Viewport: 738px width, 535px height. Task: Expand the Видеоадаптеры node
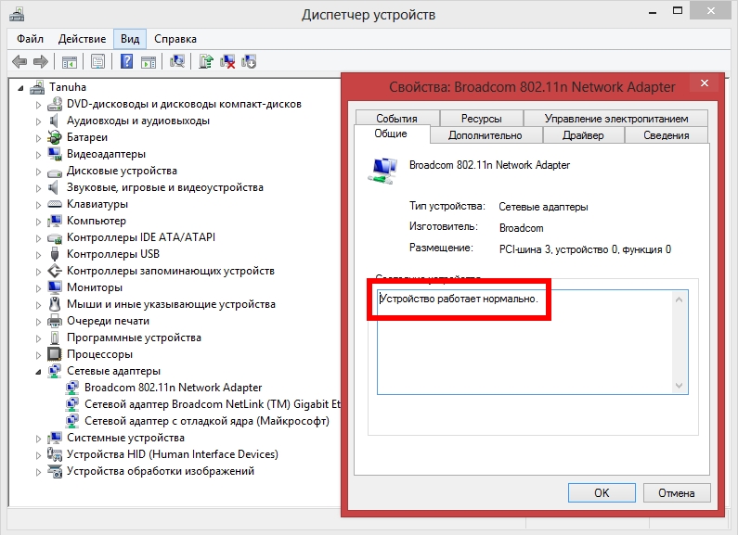pos(39,154)
